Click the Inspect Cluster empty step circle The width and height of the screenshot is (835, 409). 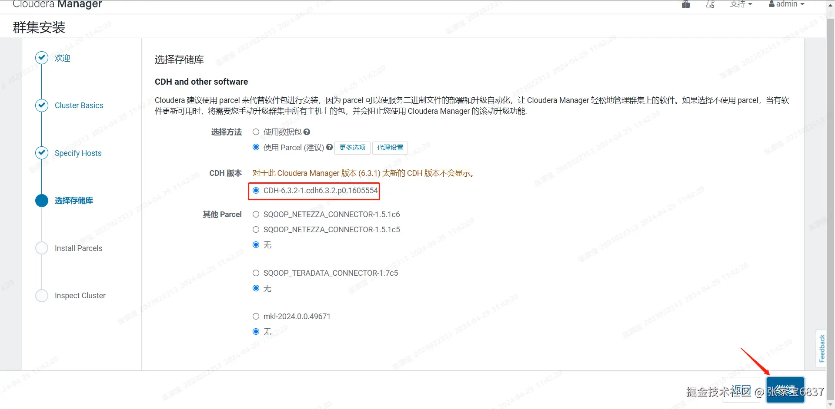point(42,296)
